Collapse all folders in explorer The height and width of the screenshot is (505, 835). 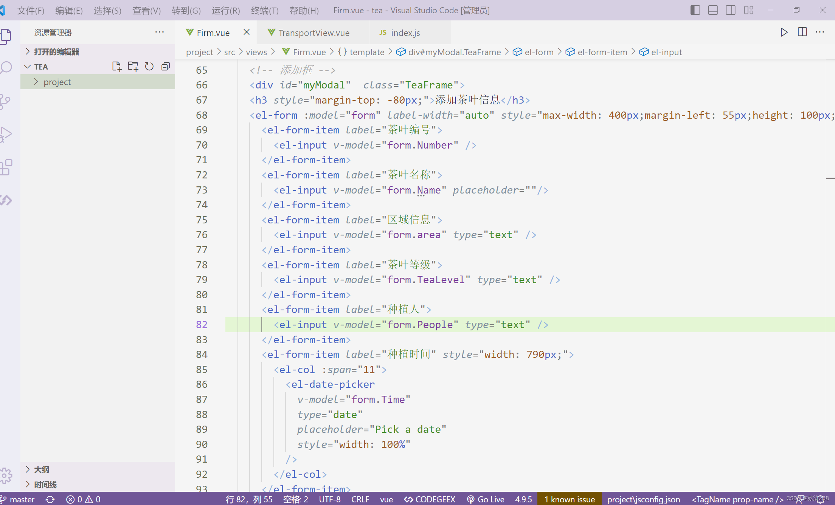tap(166, 67)
